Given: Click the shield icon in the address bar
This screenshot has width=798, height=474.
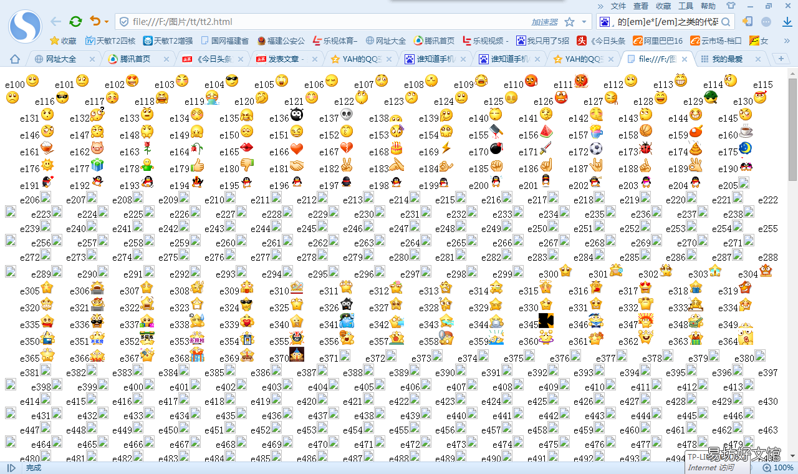Looking at the screenshot, I should [x=124, y=22].
